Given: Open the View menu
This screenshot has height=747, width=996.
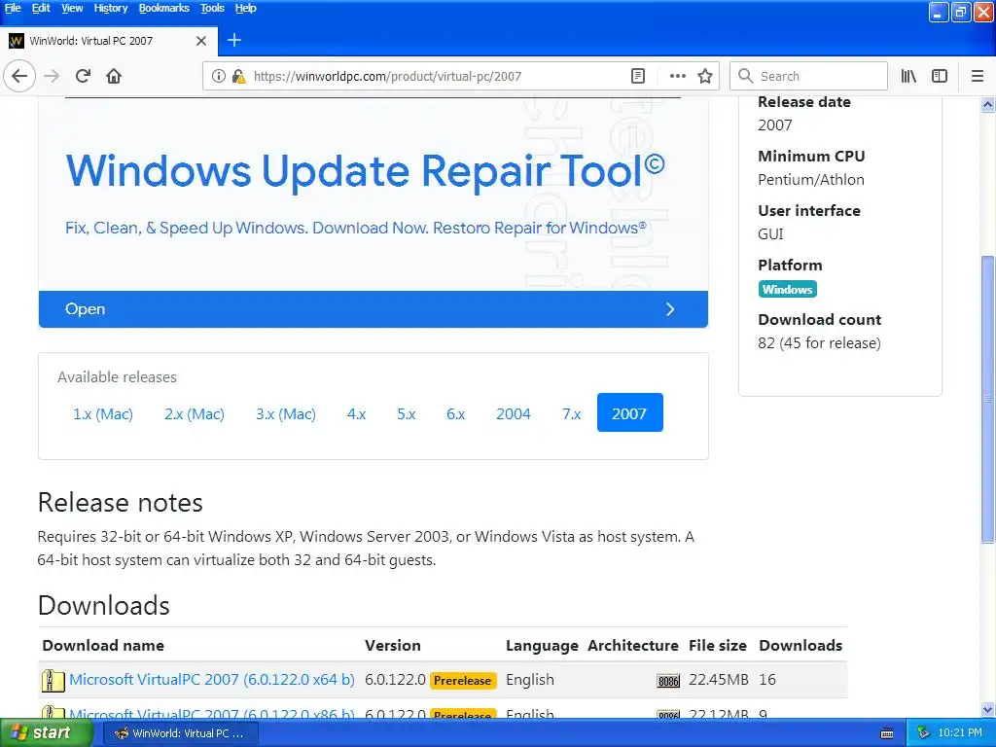Looking at the screenshot, I should [72, 8].
